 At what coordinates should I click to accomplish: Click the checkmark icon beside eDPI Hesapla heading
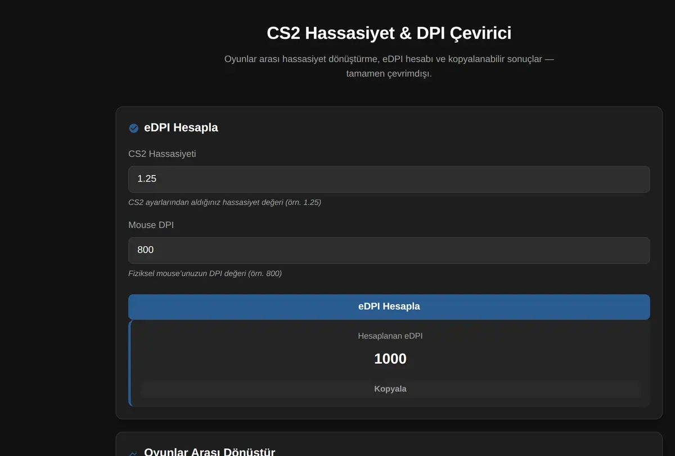(x=134, y=128)
